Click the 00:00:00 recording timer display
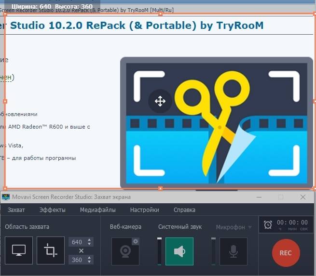Screen dimensions: 316x276 pos(292,223)
